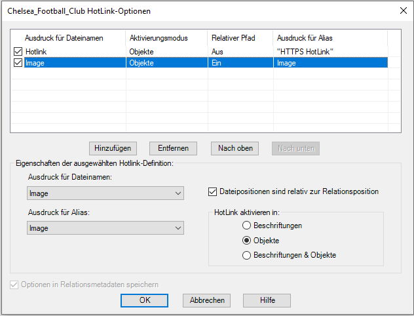Confirm the dialog with OK

coord(145,300)
